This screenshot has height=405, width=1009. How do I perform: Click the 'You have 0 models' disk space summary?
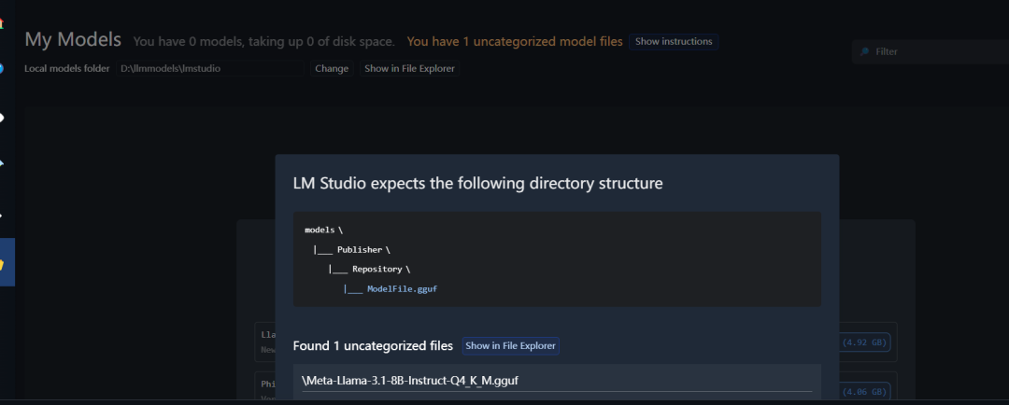[x=263, y=42]
